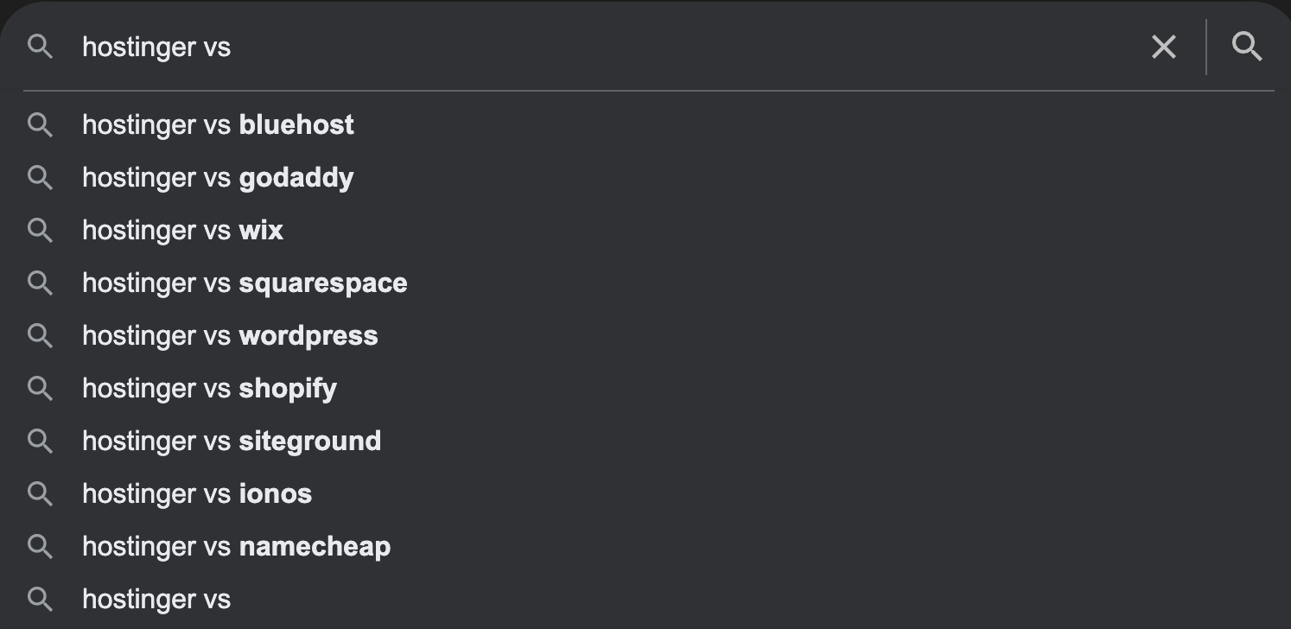This screenshot has width=1291, height=629.
Task: Click the search submit magnifier icon
Action: (1247, 47)
